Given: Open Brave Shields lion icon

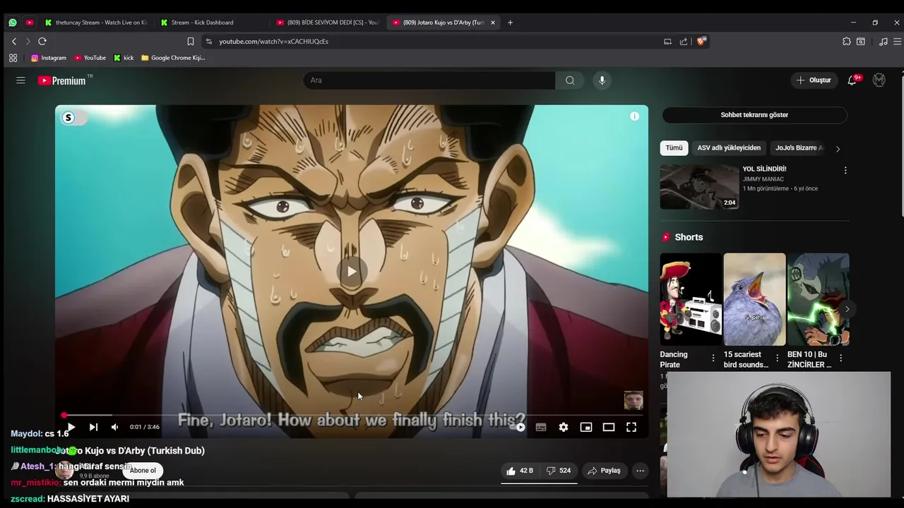Looking at the screenshot, I should click(x=701, y=42).
